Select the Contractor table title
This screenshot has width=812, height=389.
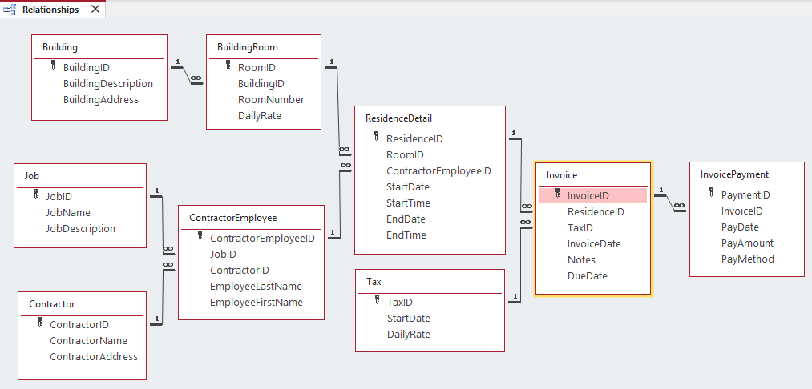coord(52,304)
